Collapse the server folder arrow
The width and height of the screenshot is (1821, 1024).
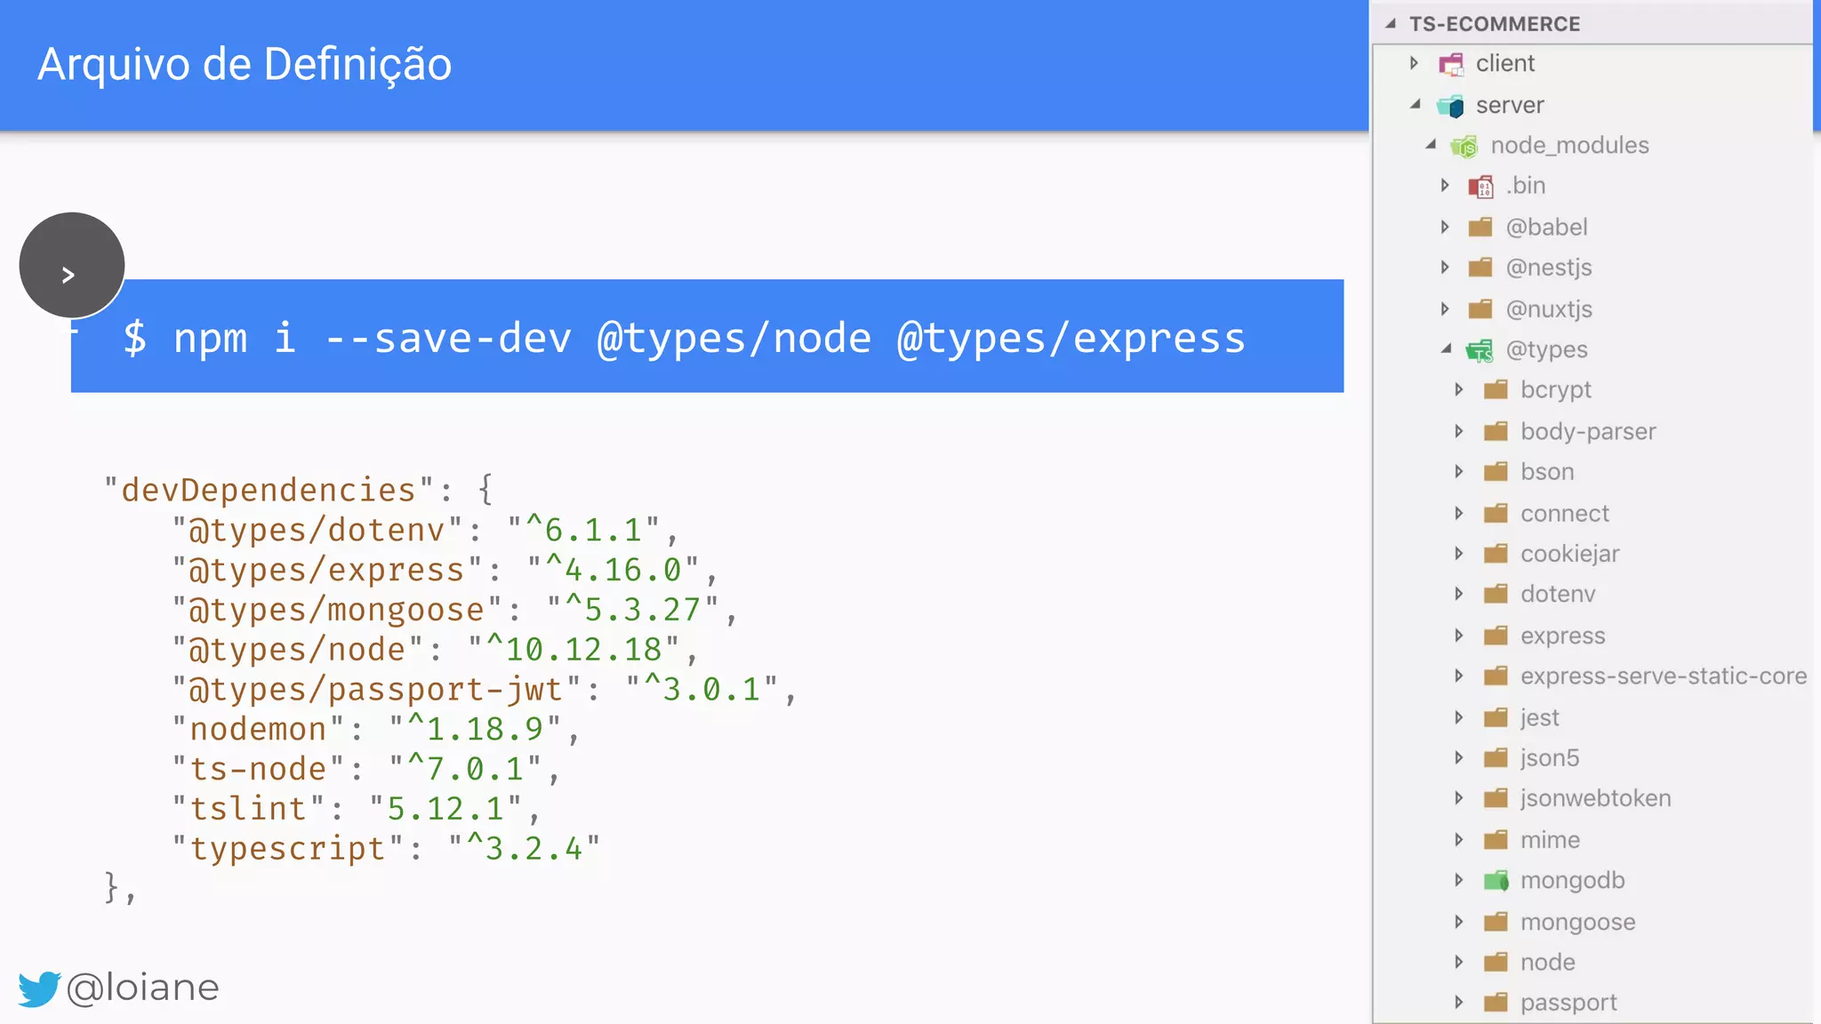[1416, 105]
